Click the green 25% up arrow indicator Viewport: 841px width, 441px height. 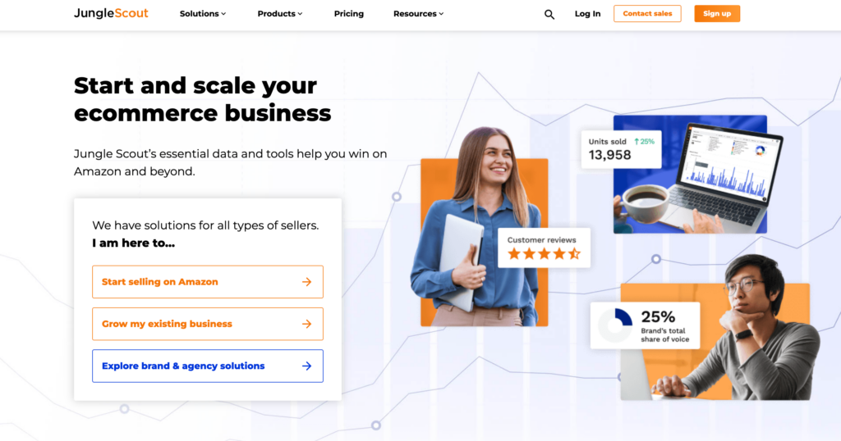644,142
